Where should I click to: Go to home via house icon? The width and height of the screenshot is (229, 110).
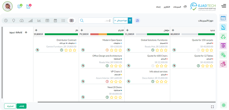(x=185, y=7)
